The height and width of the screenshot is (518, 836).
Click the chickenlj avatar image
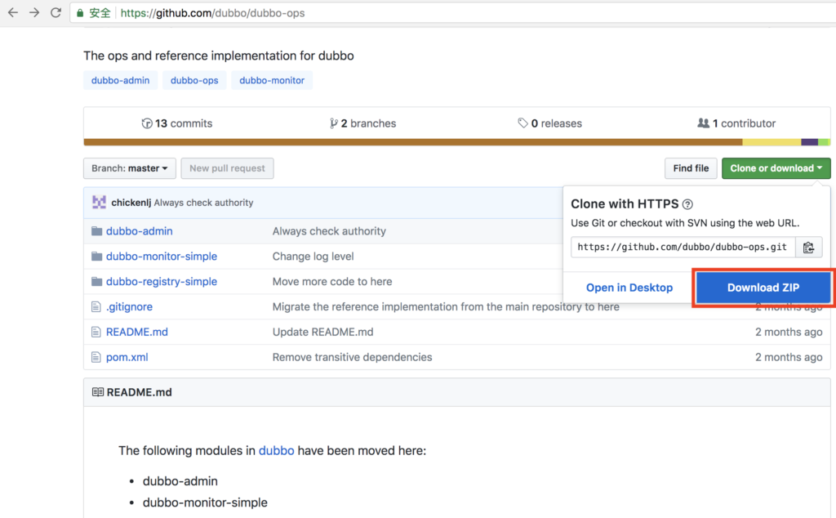[x=99, y=202]
